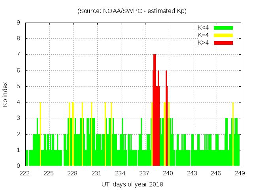Click the yellow K=4 legend swatch
The width and height of the screenshot is (253, 190).
pos(223,35)
